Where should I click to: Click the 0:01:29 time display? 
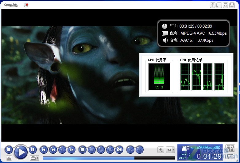coord(209,156)
